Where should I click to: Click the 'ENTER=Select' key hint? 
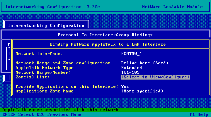18,115
